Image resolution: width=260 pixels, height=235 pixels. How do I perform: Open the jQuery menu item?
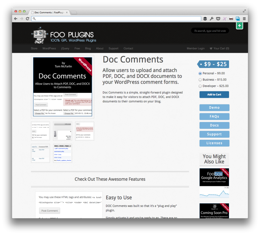(x=65, y=48)
